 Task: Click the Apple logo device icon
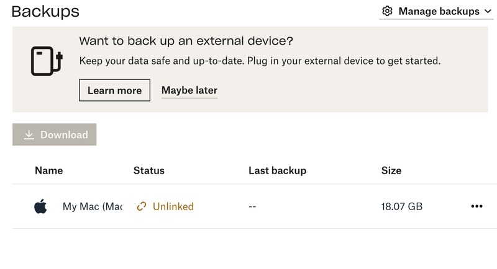coord(40,206)
